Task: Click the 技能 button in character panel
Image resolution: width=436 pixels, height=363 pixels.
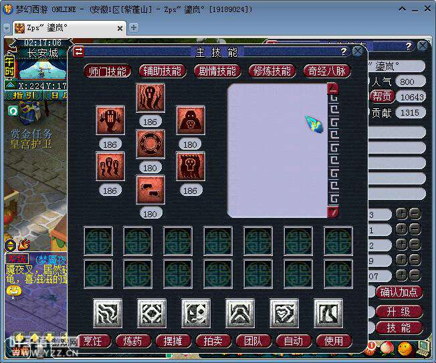Action: pyautogui.click(x=399, y=328)
